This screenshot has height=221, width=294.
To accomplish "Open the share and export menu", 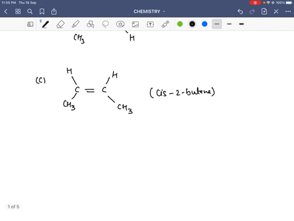I will tap(54, 12).
